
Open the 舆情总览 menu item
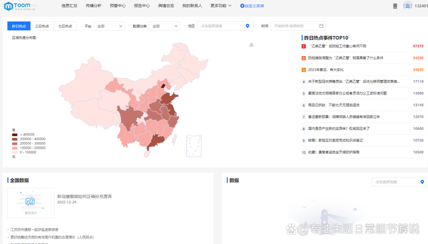pyautogui.click(x=166, y=6)
